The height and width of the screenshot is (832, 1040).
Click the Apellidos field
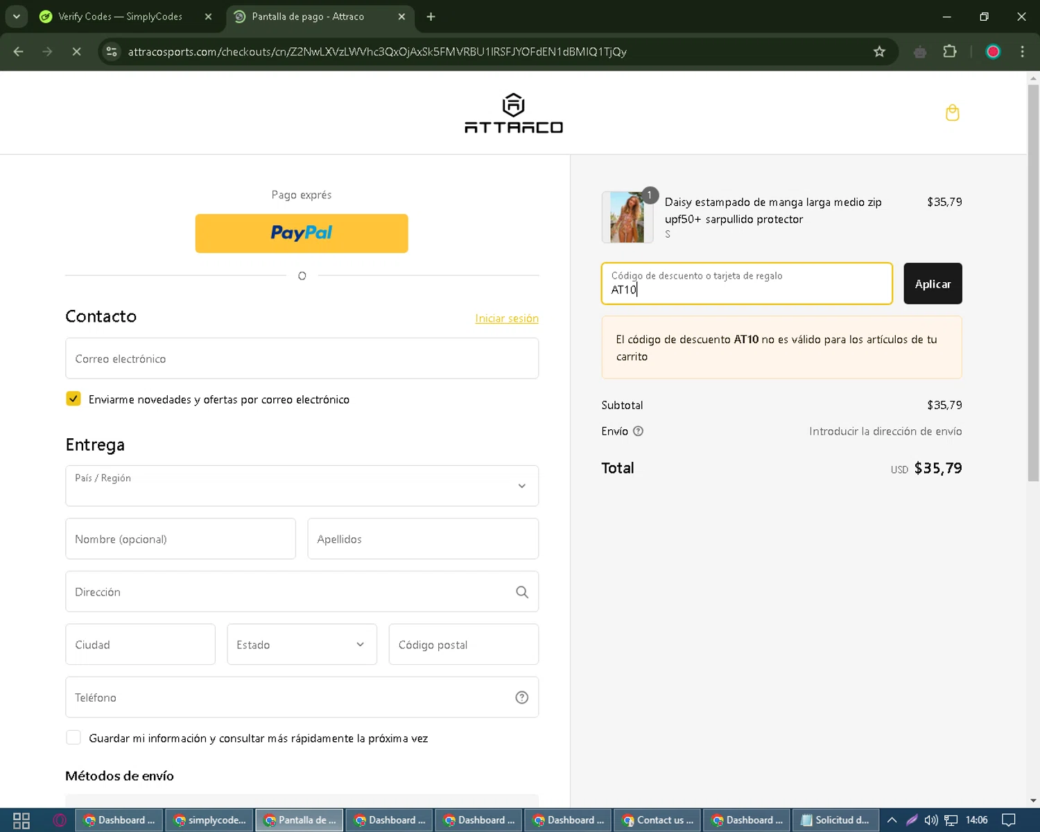[423, 539]
